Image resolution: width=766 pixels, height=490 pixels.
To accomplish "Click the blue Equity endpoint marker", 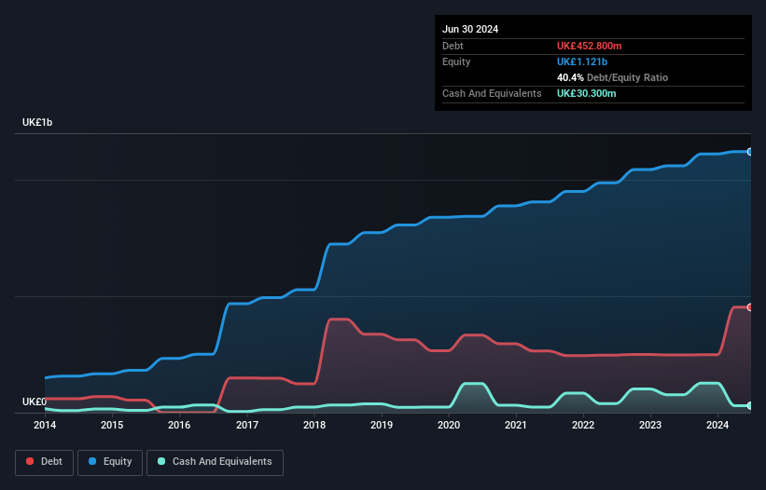I will pyautogui.click(x=750, y=152).
